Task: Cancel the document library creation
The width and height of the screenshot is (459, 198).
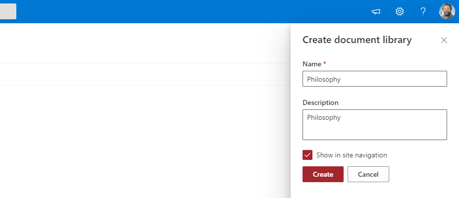Action: [368, 174]
